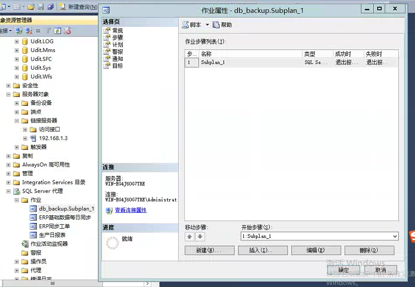The image size is (415, 287).
Task: Expand the 192.168.1.3 linked server node
Action: [x=26, y=138]
